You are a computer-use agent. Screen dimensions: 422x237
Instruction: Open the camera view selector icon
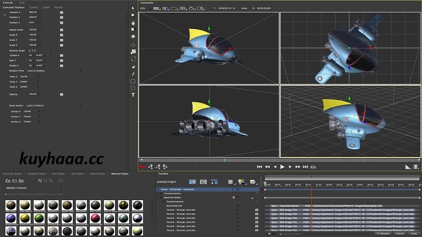point(191,8)
